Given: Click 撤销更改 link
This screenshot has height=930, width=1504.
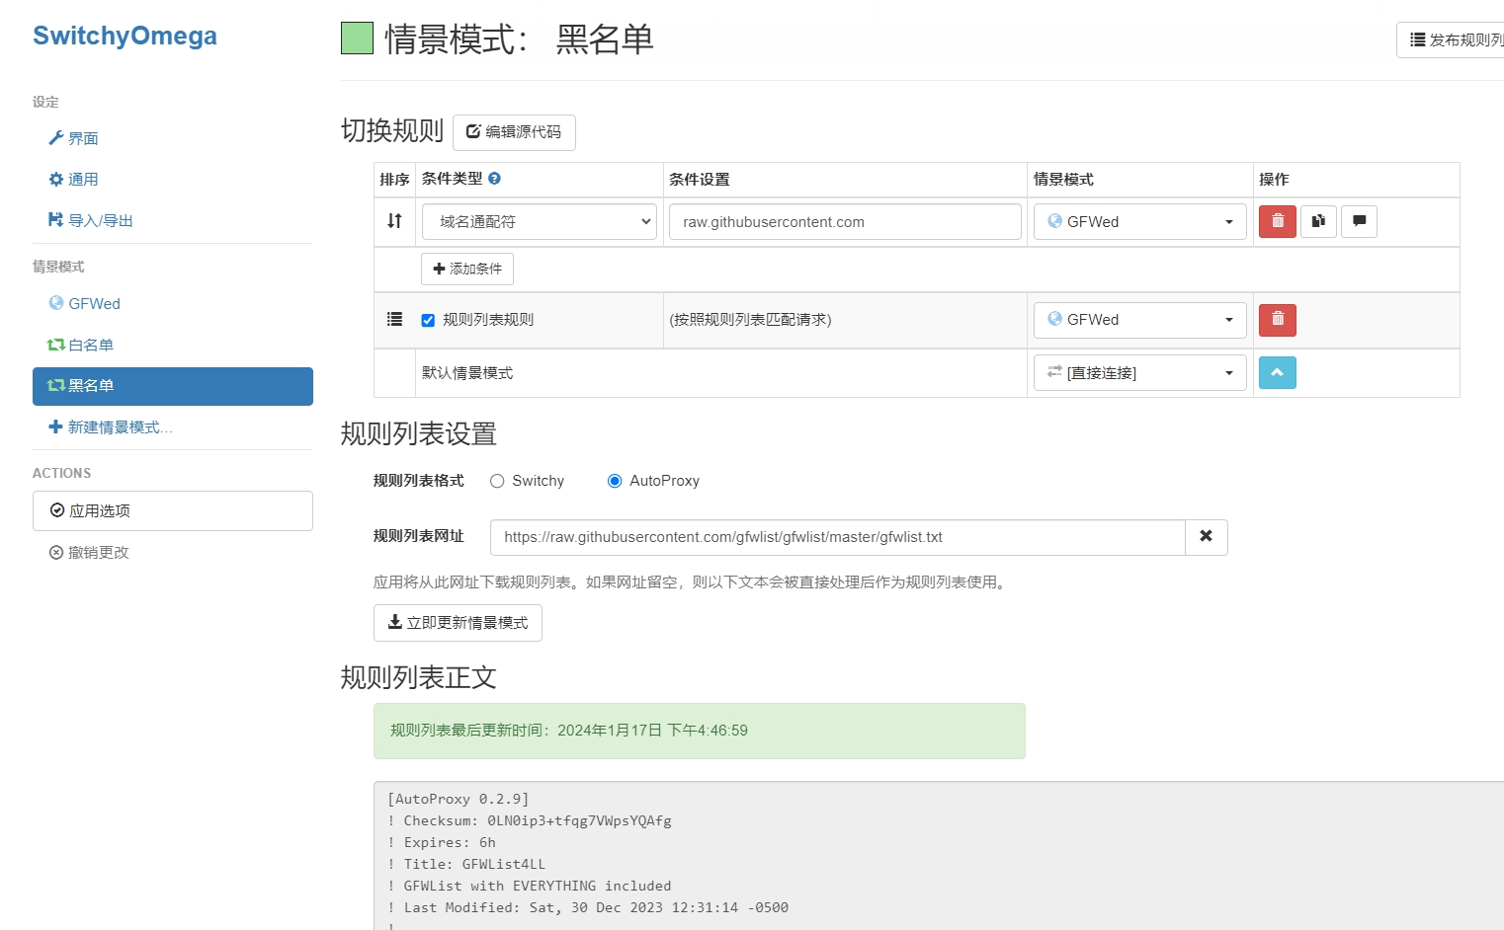Looking at the screenshot, I should [89, 552].
